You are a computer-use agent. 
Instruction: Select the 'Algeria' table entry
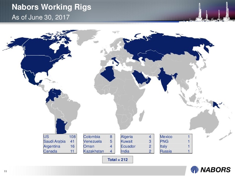pos(127,137)
